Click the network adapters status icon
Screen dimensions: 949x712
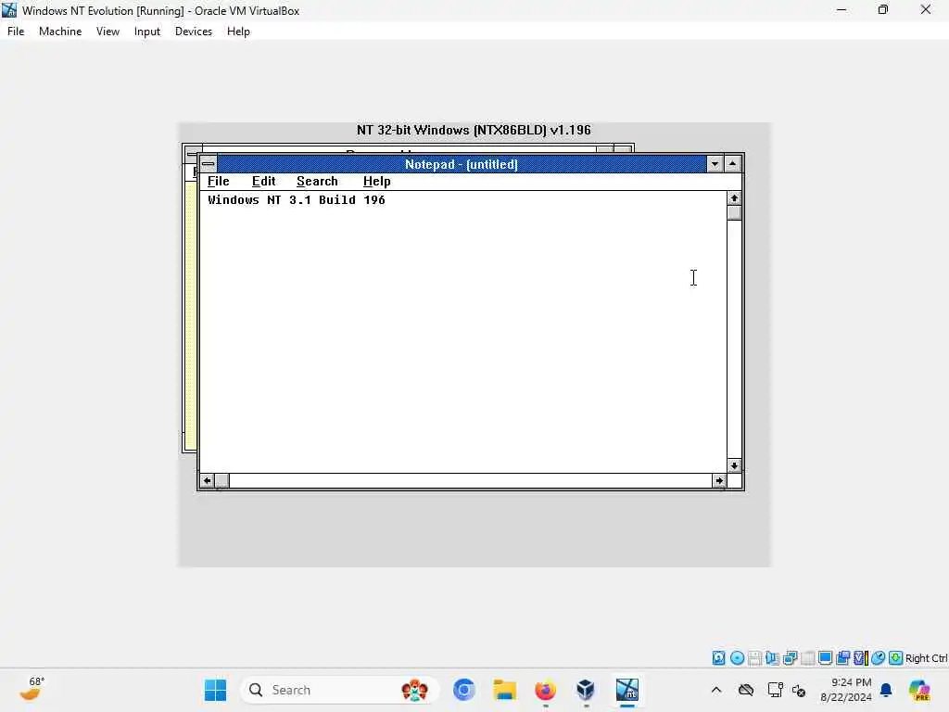[790, 658]
